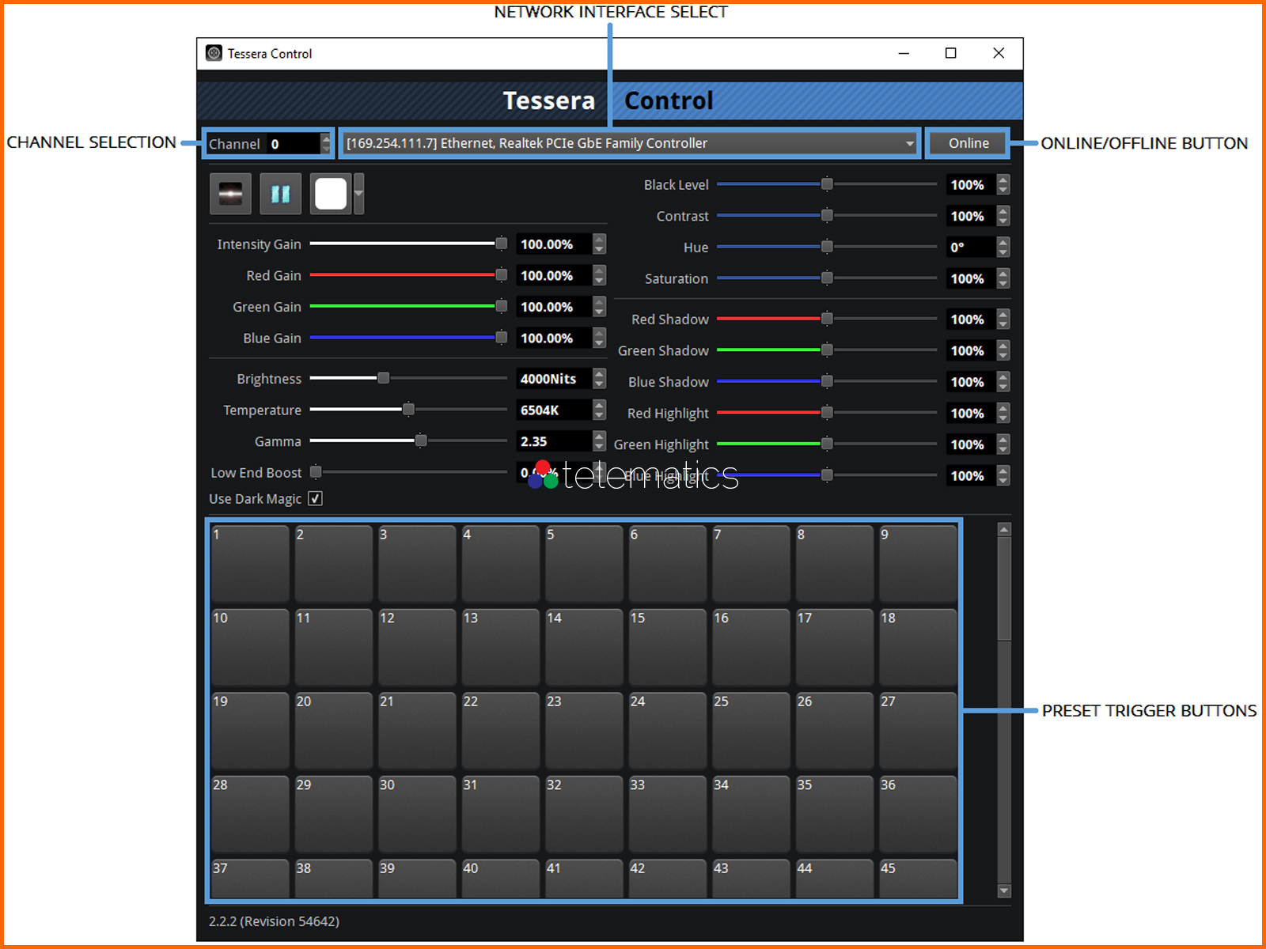The width and height of the screenshot is (1266, 949).
Task: Maximize the Tessera Control window
Action: (951, 53)
